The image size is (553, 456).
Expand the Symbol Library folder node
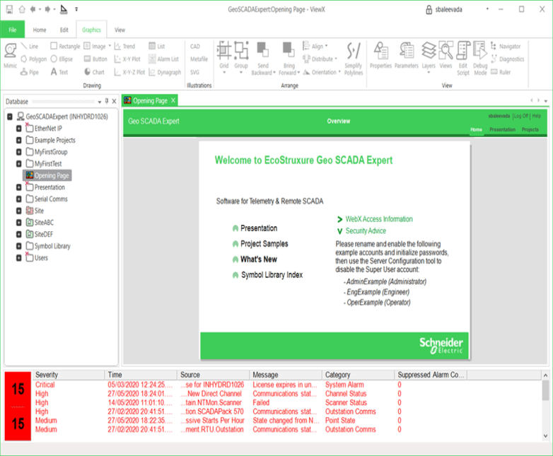click(20, 246)
